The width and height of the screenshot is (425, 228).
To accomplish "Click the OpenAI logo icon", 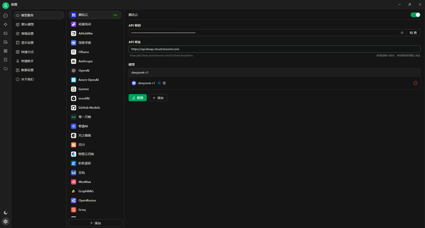I will pyautogui.click(x=73, y=70).
